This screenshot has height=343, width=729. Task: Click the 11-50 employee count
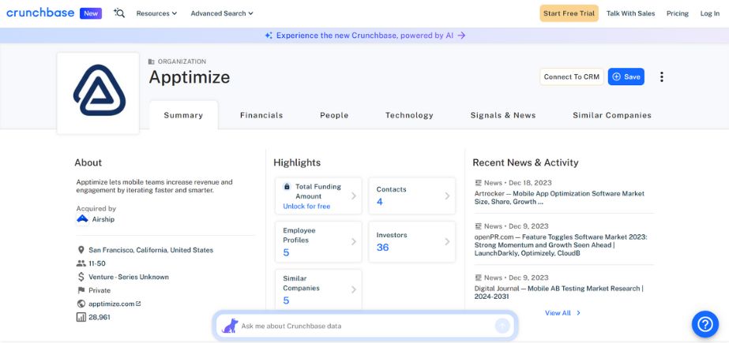click(x=97, y=263)
